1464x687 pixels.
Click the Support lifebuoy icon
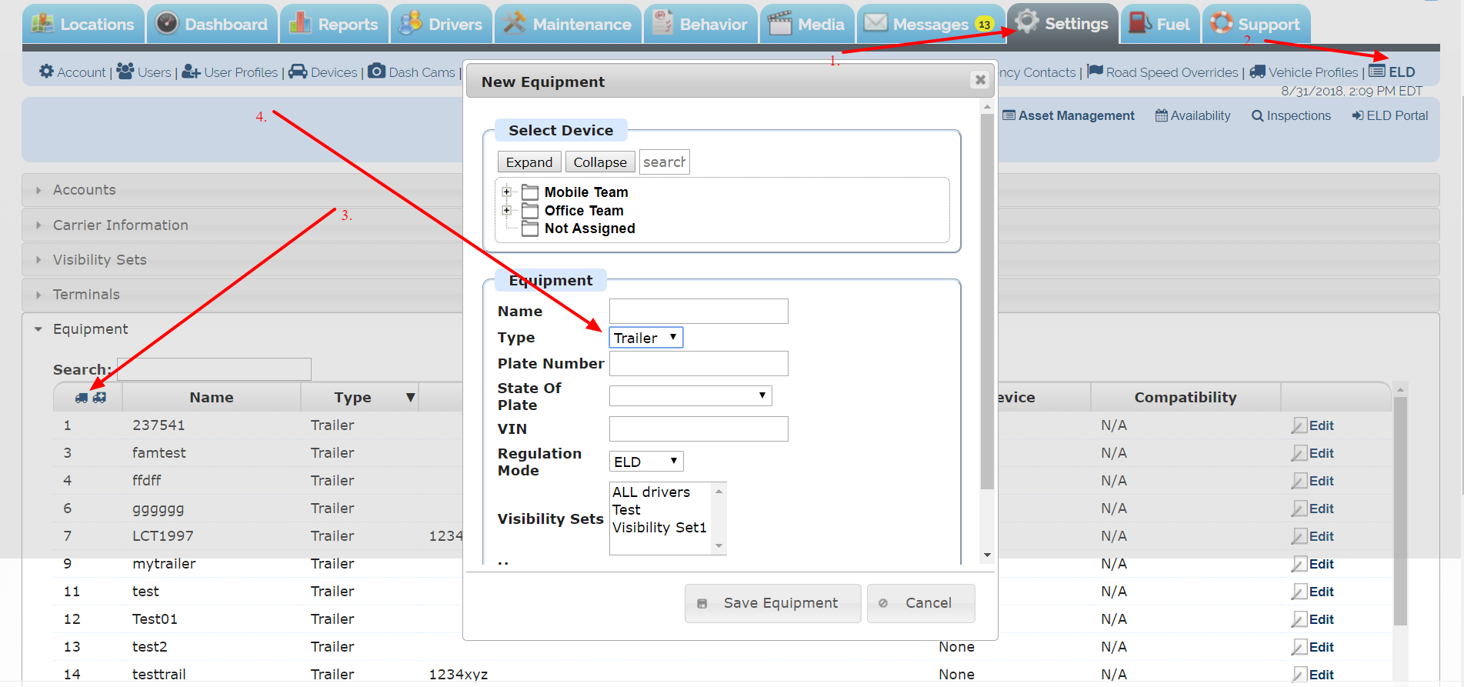pyautogui.click(x=1221, y=22)
